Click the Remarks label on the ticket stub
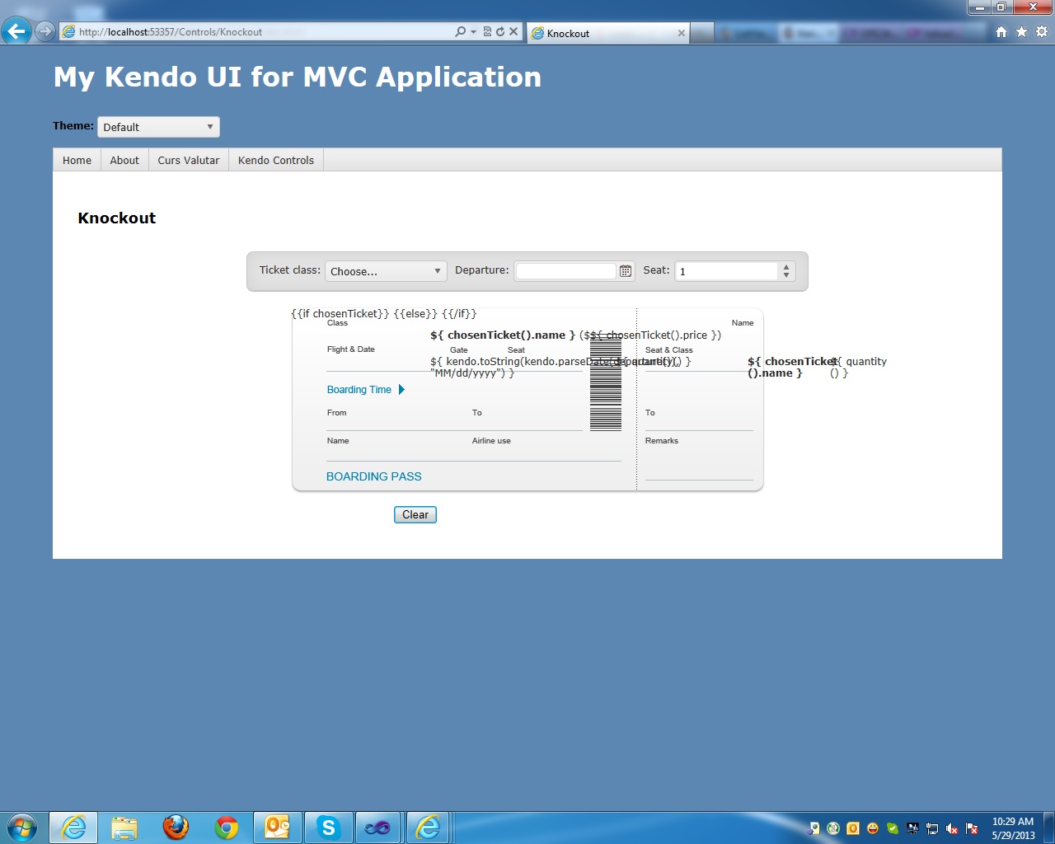 point(662,441)
